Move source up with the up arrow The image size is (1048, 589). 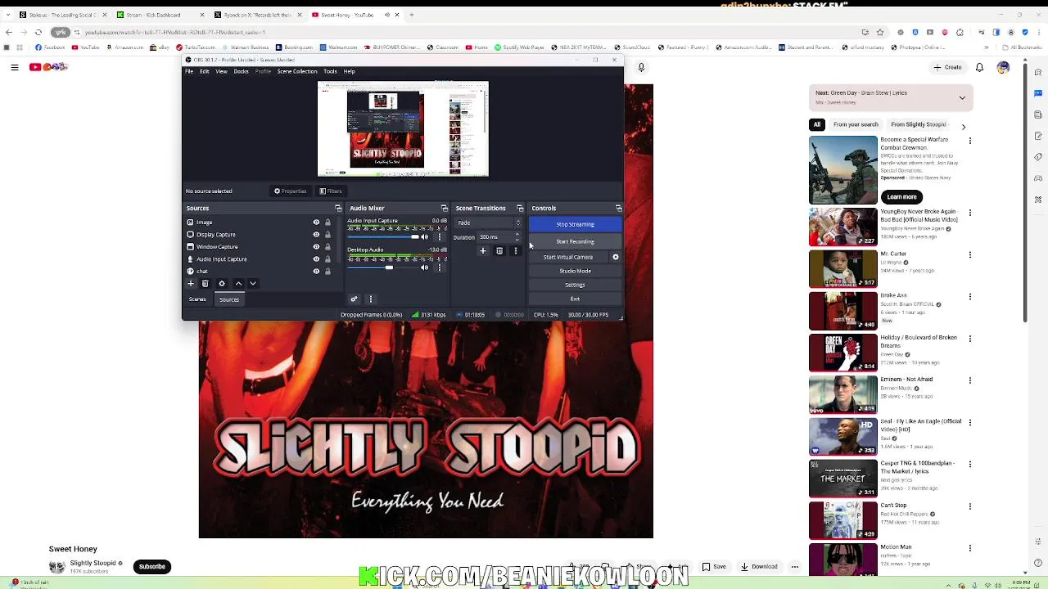coord(238,284)
